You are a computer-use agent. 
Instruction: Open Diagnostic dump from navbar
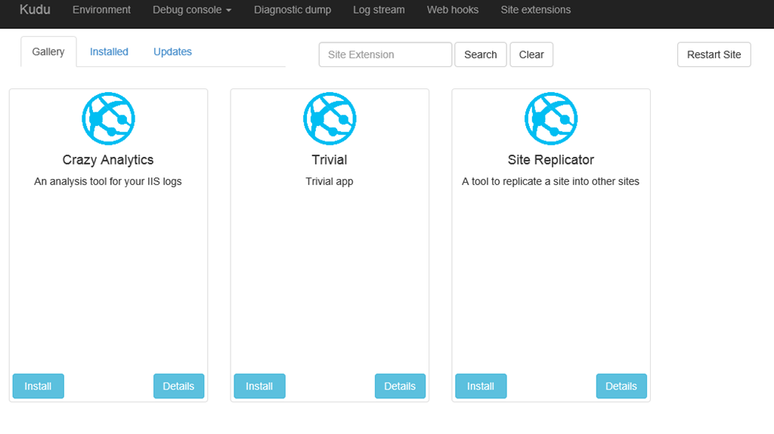293,10
